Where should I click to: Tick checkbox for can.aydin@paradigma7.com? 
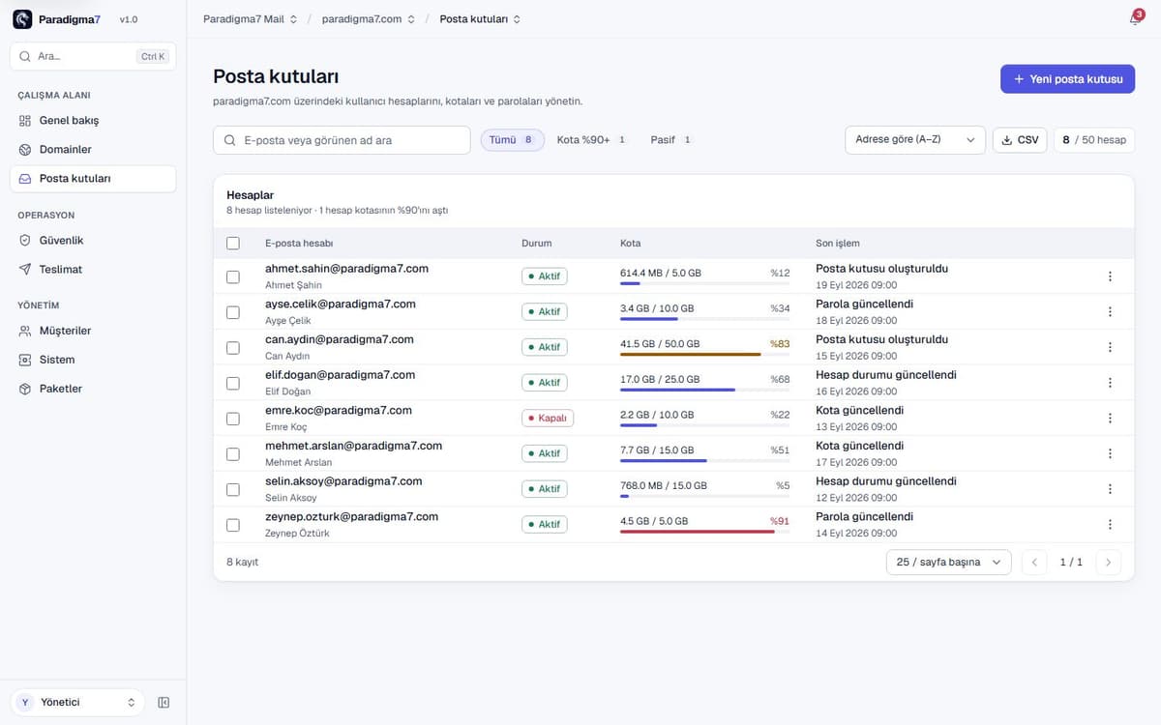click(x=233, y=347)
